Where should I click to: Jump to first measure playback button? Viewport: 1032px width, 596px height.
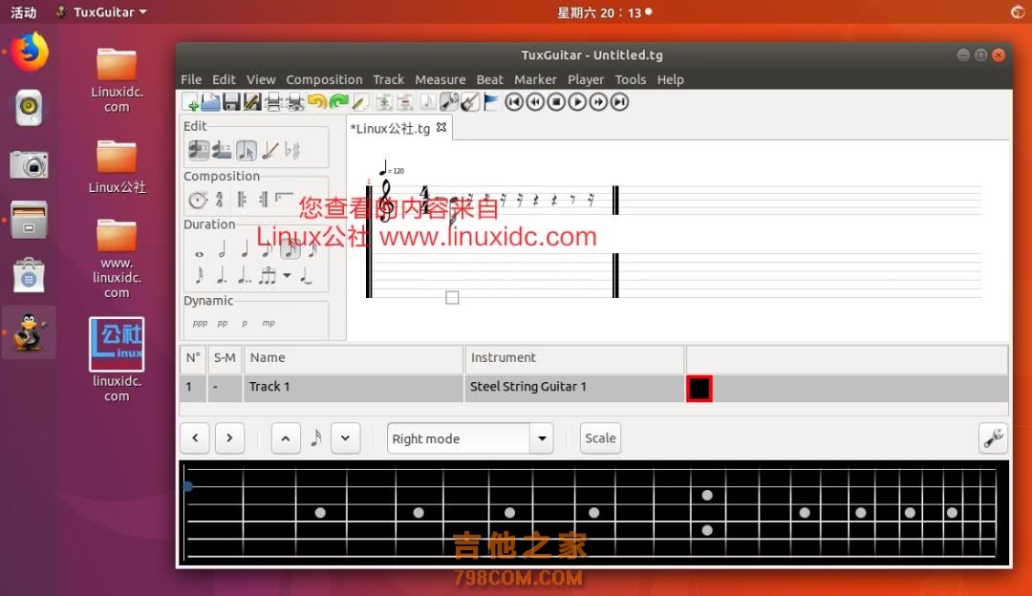tap(514, 102)
